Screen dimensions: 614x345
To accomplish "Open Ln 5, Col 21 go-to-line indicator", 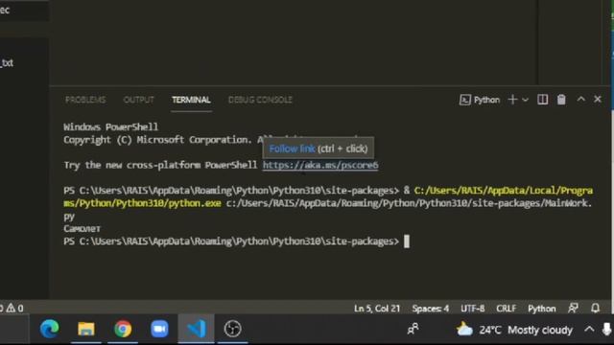I will pos(377,309).
